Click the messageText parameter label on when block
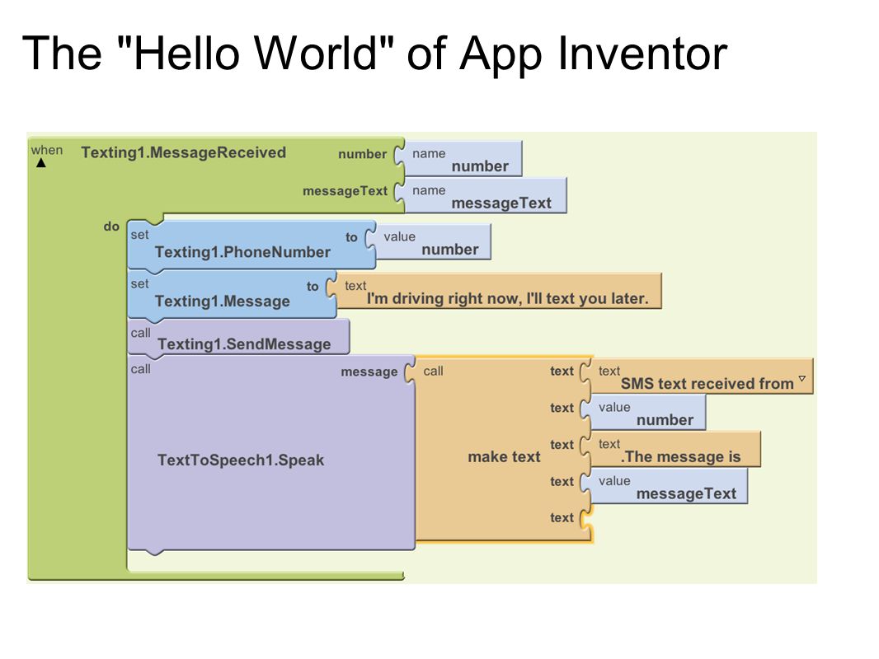The image size is (879, 659). click(x=345, y=191)
